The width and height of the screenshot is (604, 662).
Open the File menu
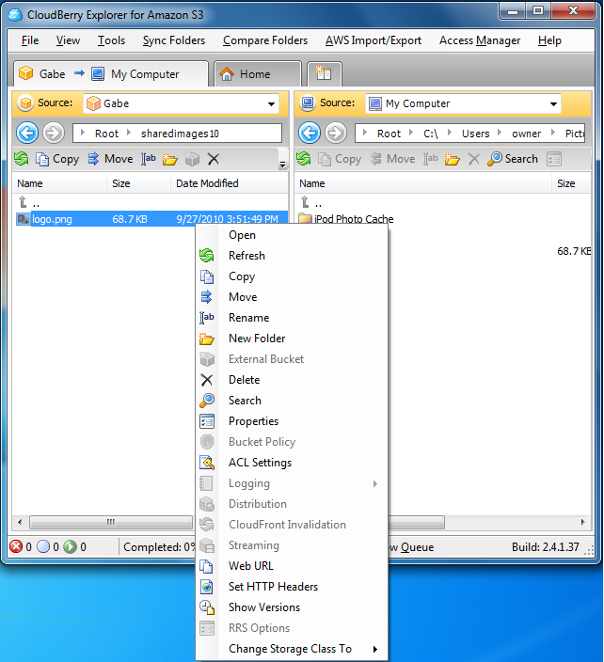click(x=30, y=40)
